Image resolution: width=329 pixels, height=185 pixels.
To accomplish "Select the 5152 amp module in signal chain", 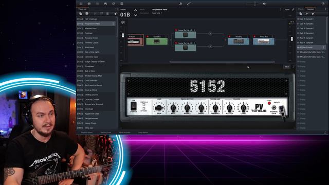I will point(136,40).
